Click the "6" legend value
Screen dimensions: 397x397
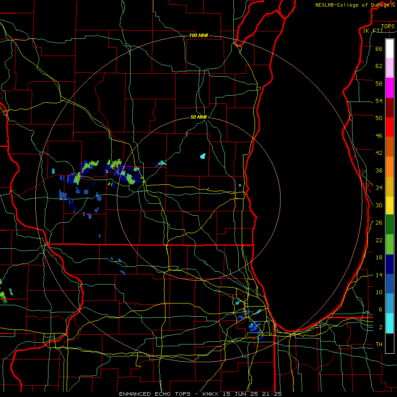381,310
